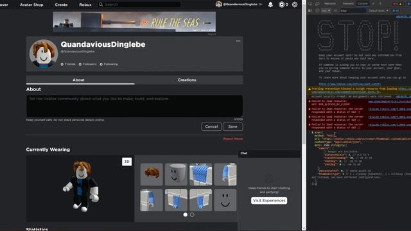This screenshot has height=231, width=411.
Task: Click the Report Abuse link
Action: (233, 139)
